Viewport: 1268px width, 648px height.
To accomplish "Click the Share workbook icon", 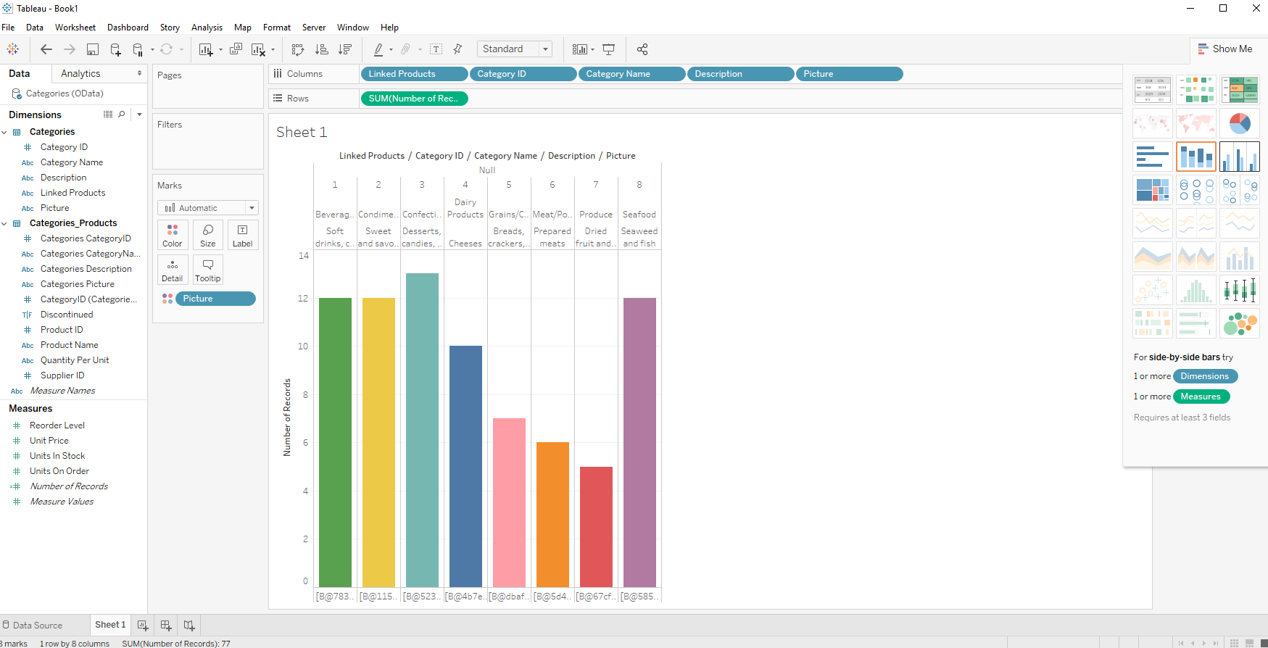I will point(642,49).
